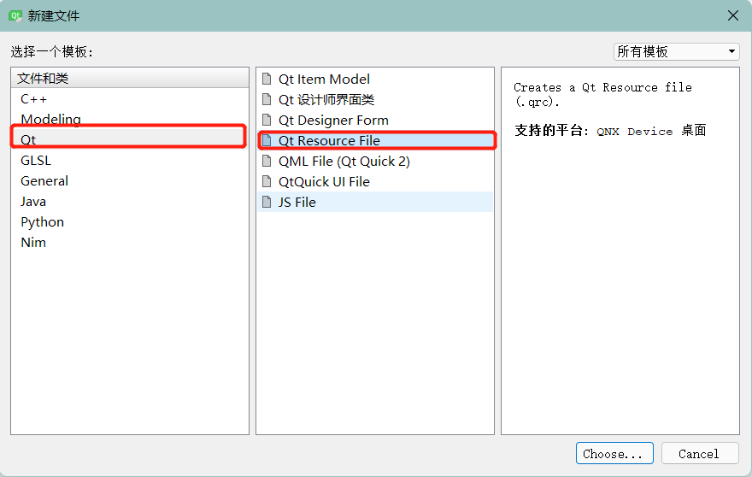Select the Java category
Viewport: 752px width, 477px height.
coord(130,202)
